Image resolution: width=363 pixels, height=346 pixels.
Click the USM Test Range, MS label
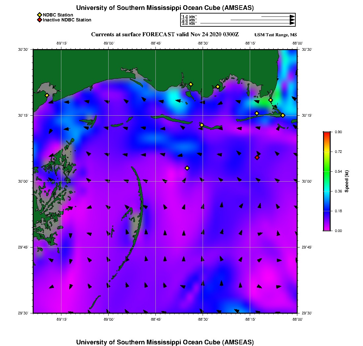pyautogui.click(x=276, y=35)
